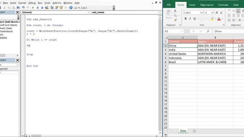Viewport: 244px width, 137px height.
Task: Open Project Explorer icon in VBA toolbar
Action: (52, 8)
